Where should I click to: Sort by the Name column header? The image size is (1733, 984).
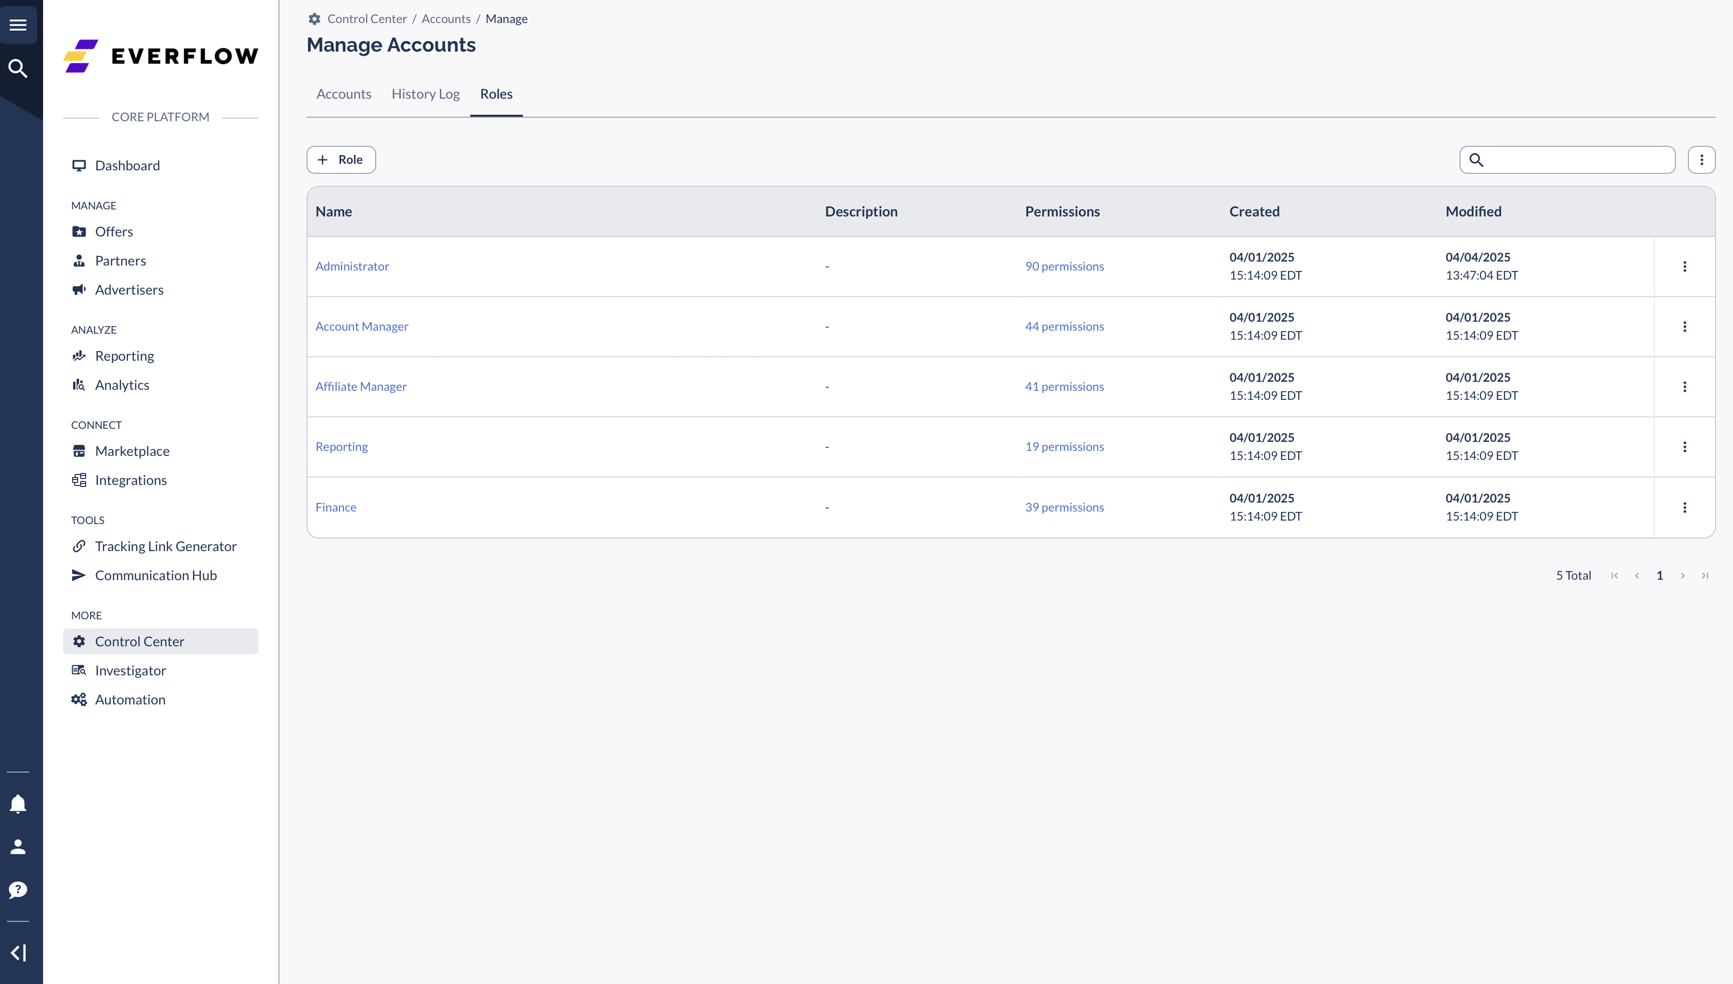334,211
